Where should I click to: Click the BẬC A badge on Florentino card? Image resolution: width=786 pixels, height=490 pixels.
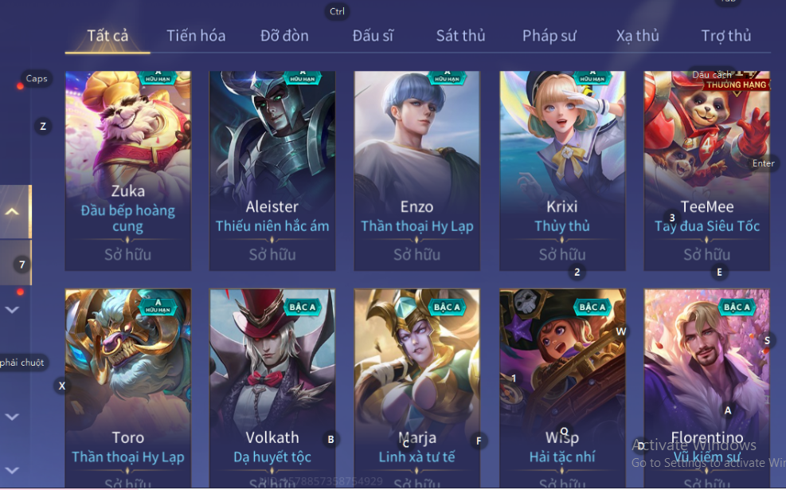click(x=737, y=307)
